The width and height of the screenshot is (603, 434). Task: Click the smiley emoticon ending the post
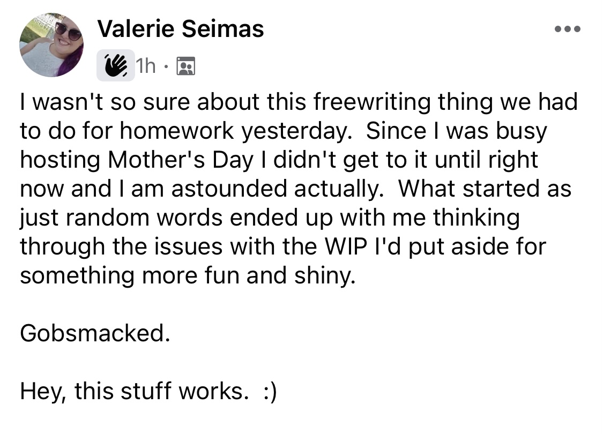[269, 392]
